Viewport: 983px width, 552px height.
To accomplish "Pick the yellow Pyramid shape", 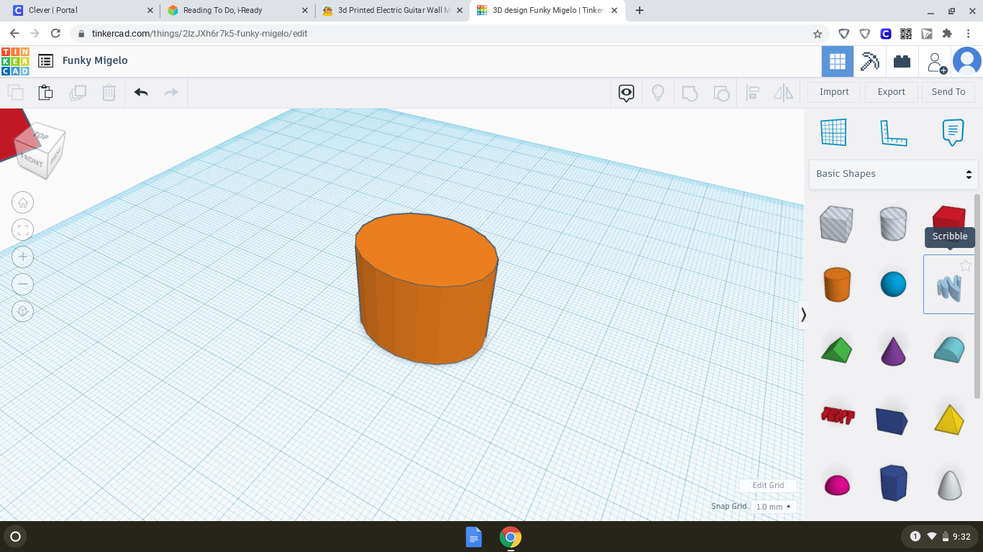I will [x=948, y=419].
